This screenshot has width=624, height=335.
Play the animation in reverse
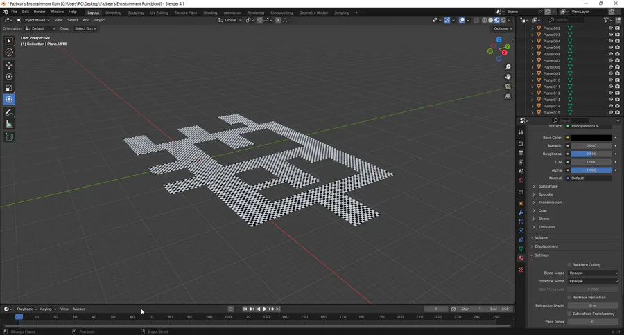tap(259, 309)
